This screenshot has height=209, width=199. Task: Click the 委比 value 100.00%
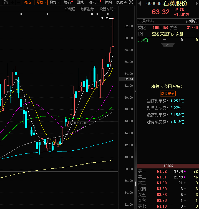[160, 28]
